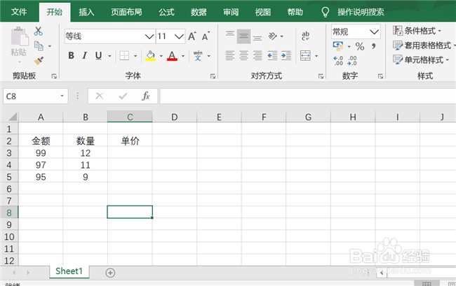Viewport: 456px width, 286px height.
Task: Open alignment group dialog launcher
Action: tap(321, 76)
